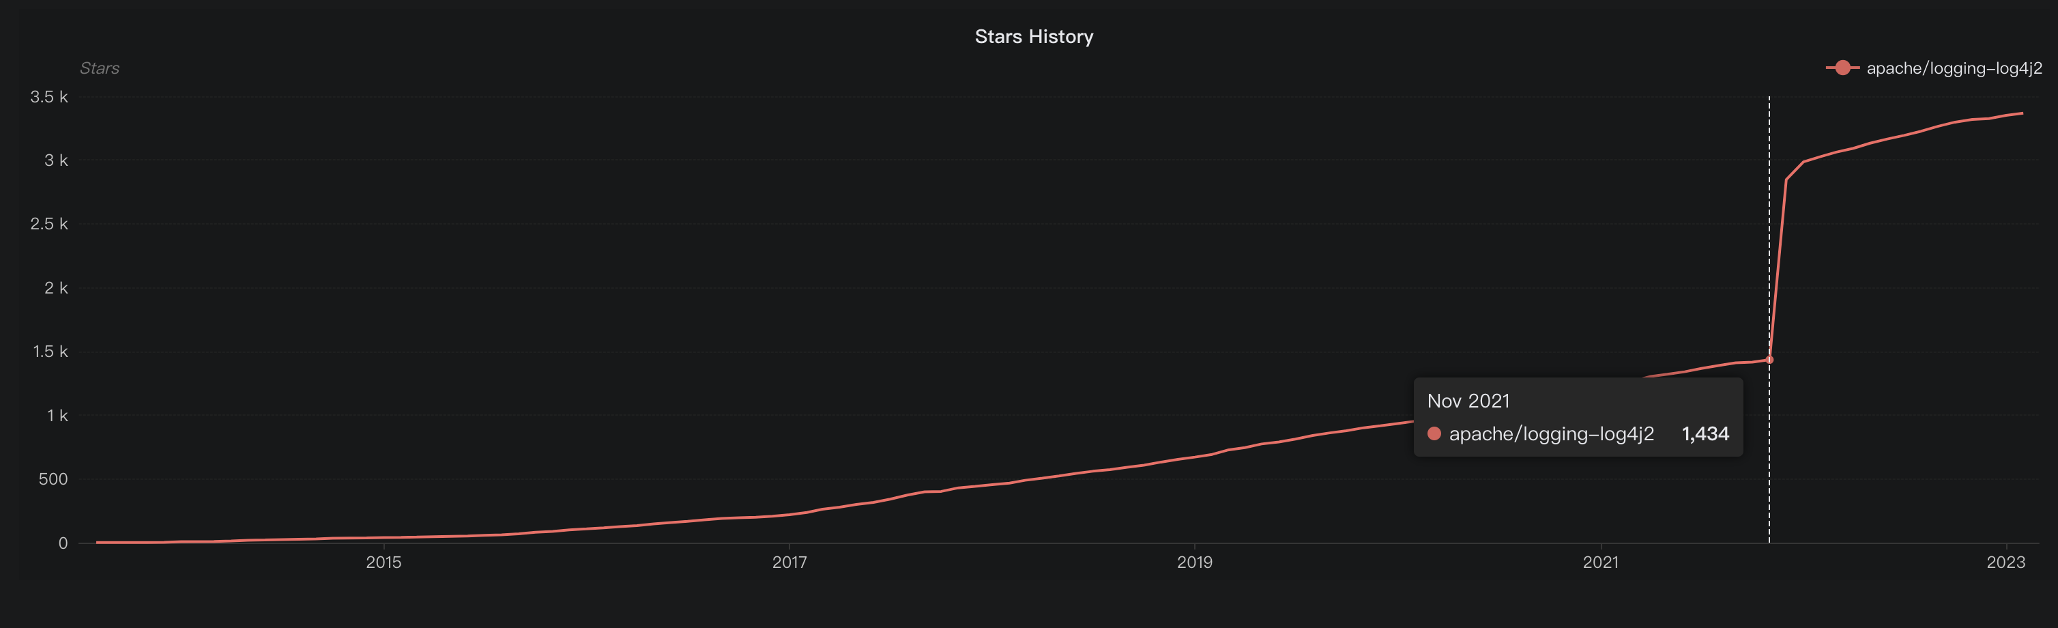The image size is (2058, 628).
Task: Click the 1.5 k y-axis label
Action: click(x=50, y=352)
